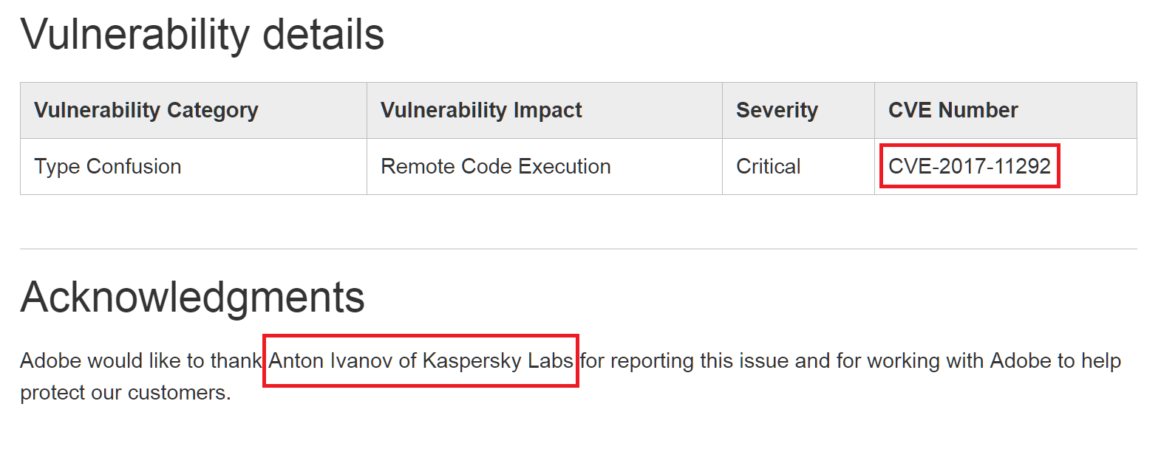Click the "Adobe would like to thank" text
Image resolution: width=1161 pixels, height=466 pixels.
coord(140,360)
